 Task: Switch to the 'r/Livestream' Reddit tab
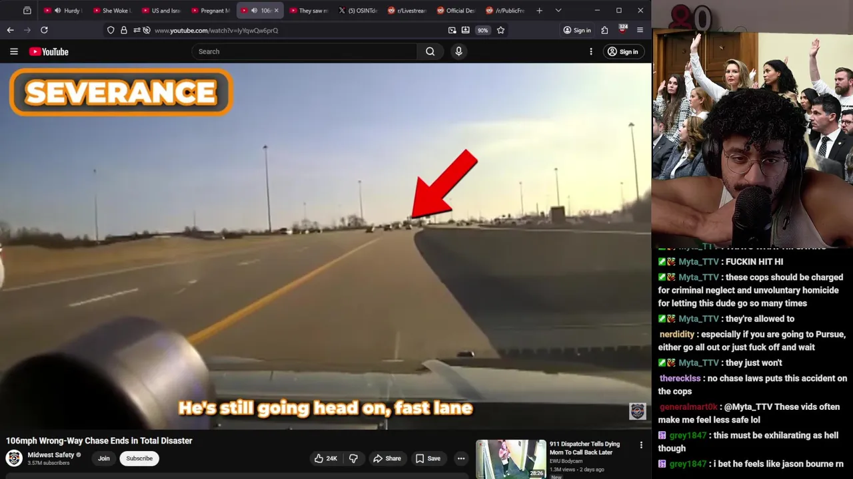[x=407, y=11]
